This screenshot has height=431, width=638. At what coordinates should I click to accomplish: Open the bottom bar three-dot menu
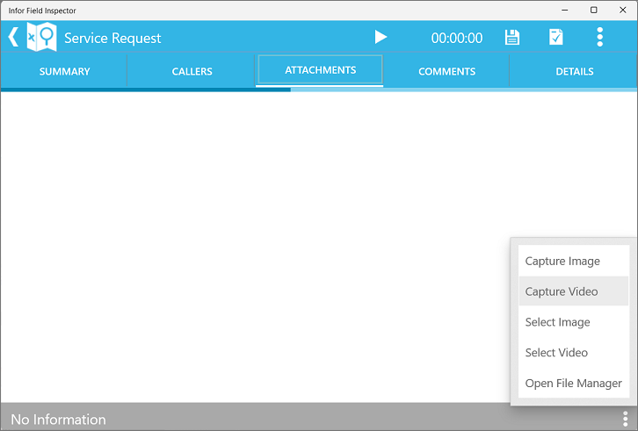(x=625, y=419)
